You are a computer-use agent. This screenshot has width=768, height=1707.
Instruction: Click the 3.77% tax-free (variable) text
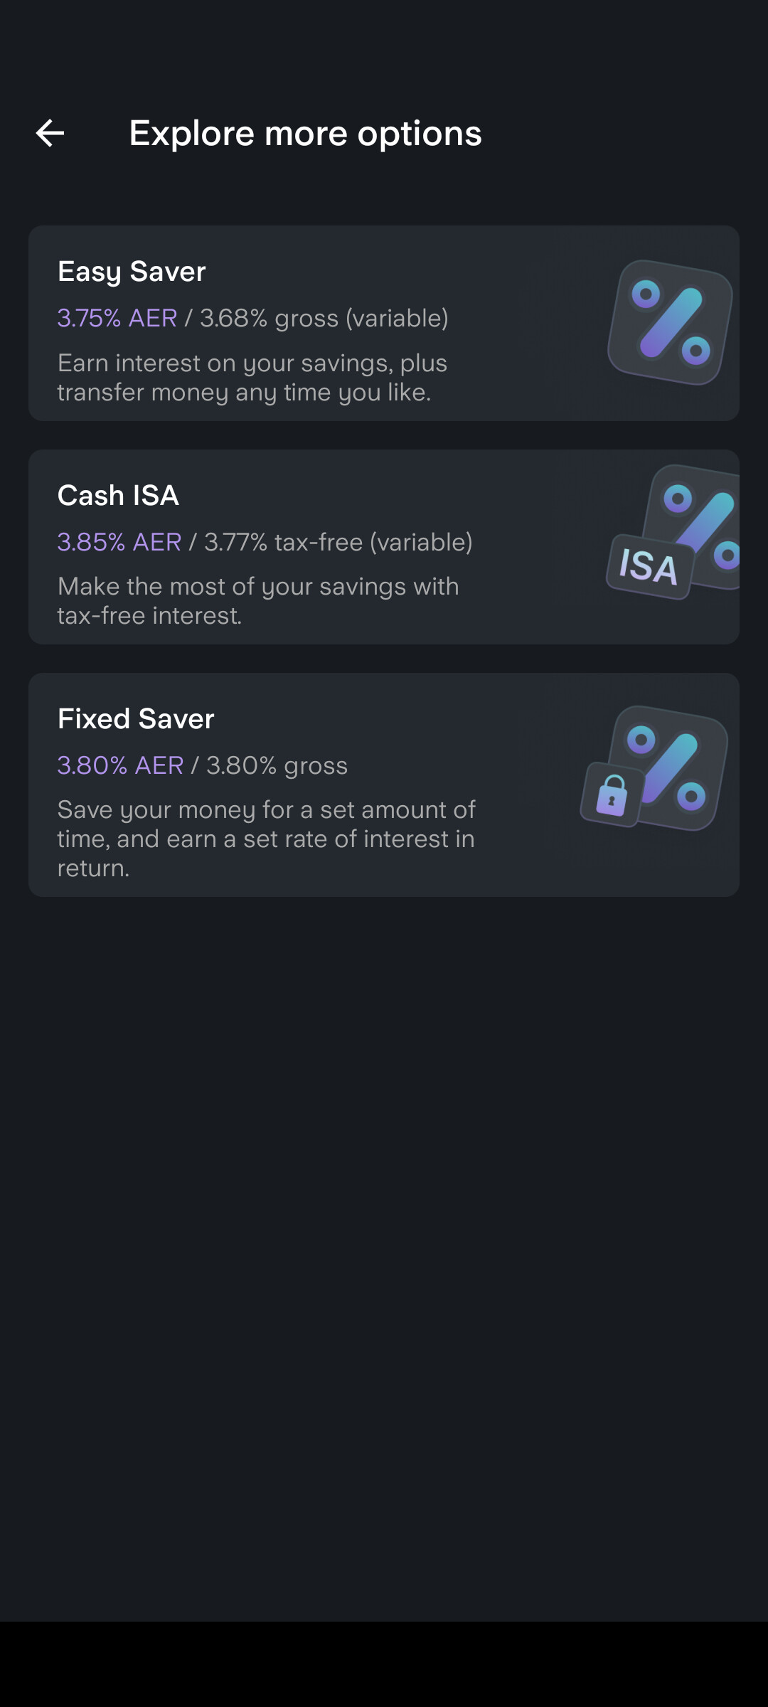338,542
